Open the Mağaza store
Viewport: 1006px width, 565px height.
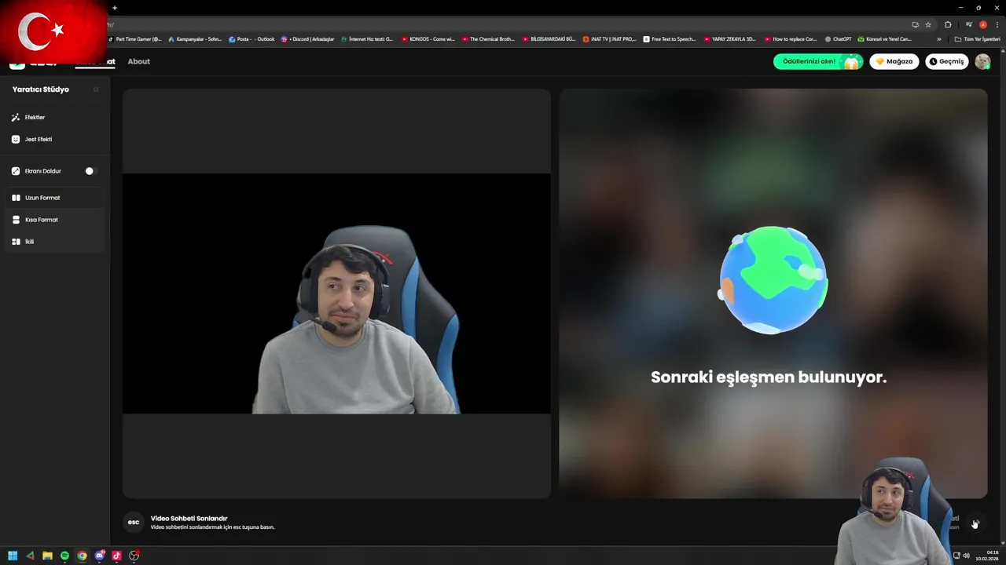point(894,61)
